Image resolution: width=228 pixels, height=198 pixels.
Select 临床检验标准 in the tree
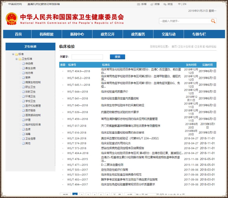click(33, 124)
